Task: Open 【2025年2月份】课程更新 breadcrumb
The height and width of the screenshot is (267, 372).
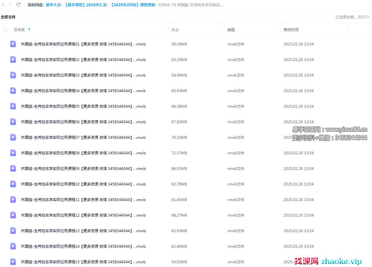Action: [133, 5]
